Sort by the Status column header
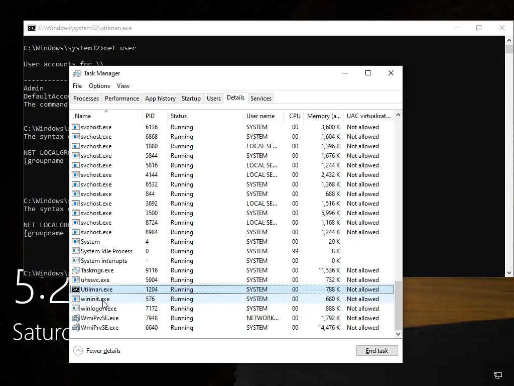This screenshot has height=386, width=514. [x=205, y=116]
